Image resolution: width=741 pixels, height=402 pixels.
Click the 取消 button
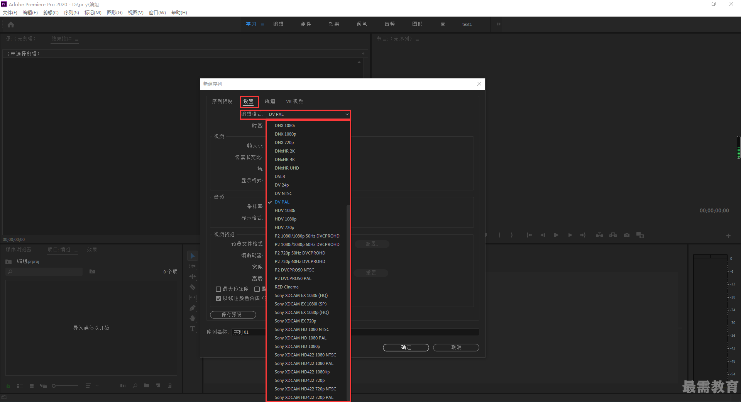456,348
